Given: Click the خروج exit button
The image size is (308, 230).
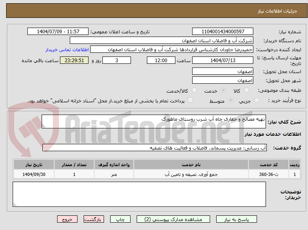Looking at the screenshot, I should coord(67,219).
